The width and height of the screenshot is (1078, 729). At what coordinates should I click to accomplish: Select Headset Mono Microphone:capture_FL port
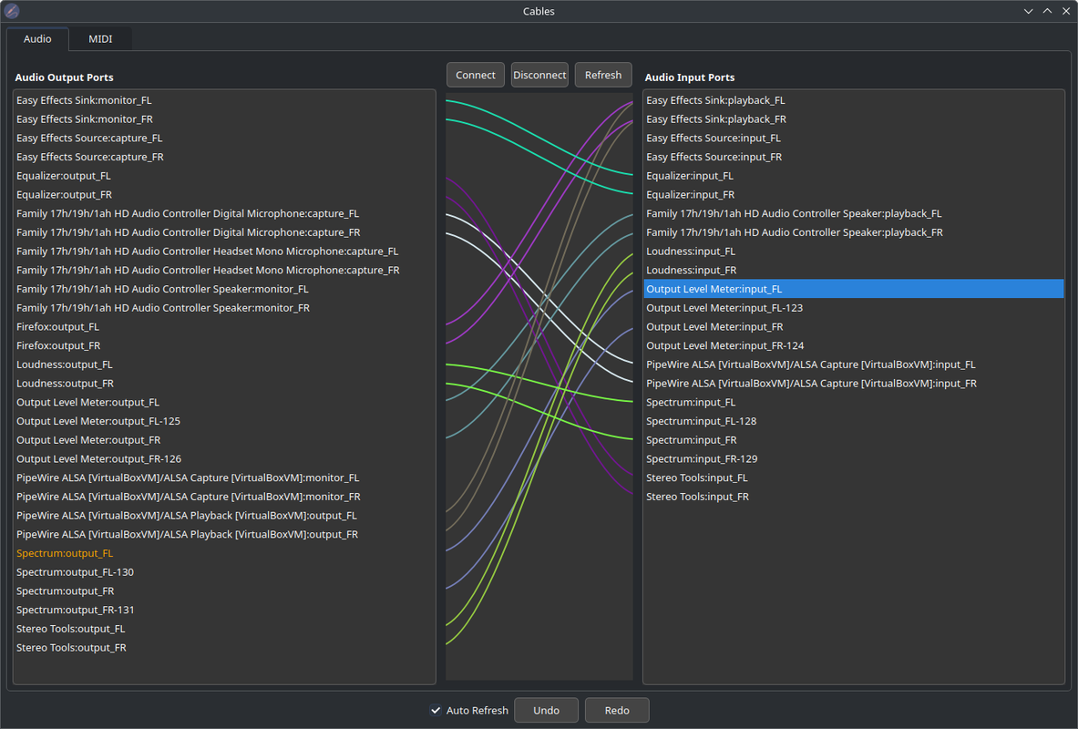[x=224, y=252]
